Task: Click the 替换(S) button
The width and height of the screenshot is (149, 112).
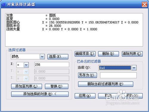Action: (x=57, y=86)
